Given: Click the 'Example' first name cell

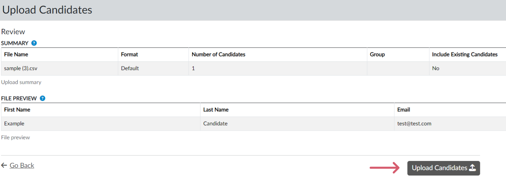Looking at the screenshot, I should click(14, 124).
